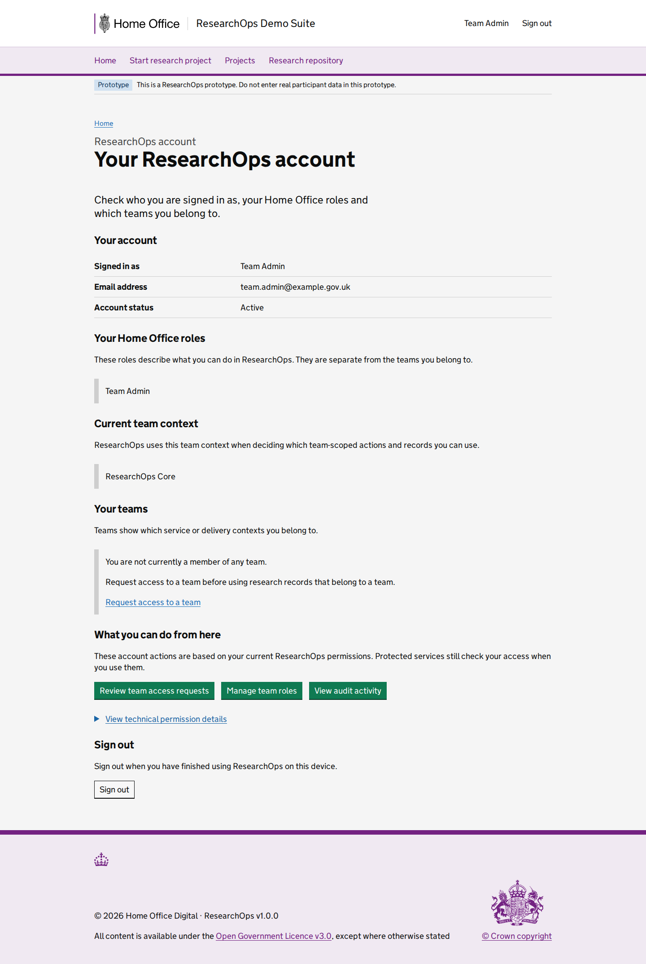This screenshot has width=646, height=964.
Task: Click View audit activity button
Action: (348, 690)
